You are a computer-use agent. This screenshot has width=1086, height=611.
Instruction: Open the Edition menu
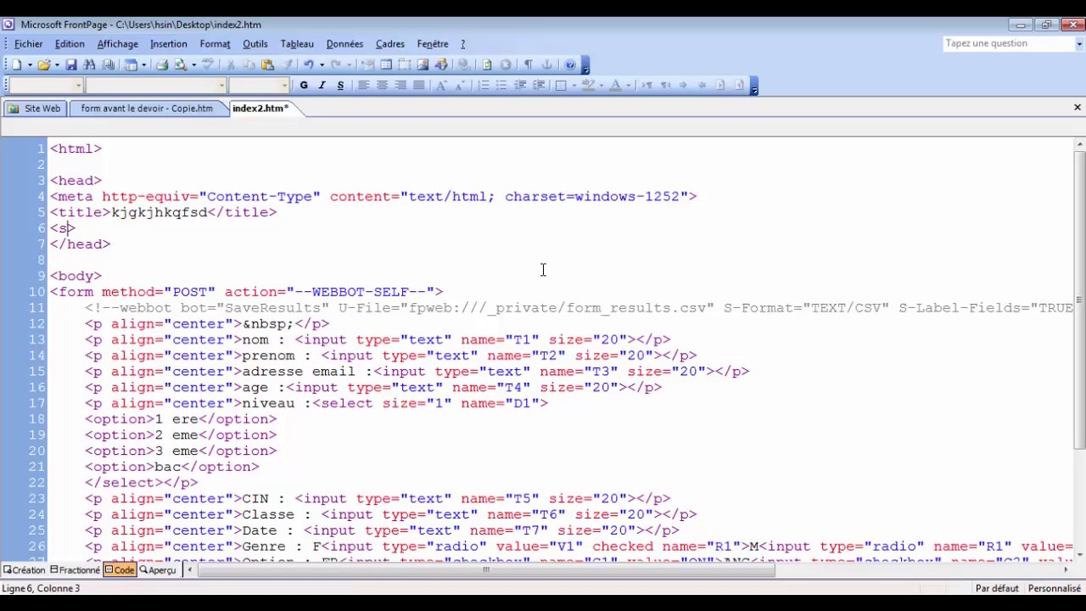[x=70, y=44]
